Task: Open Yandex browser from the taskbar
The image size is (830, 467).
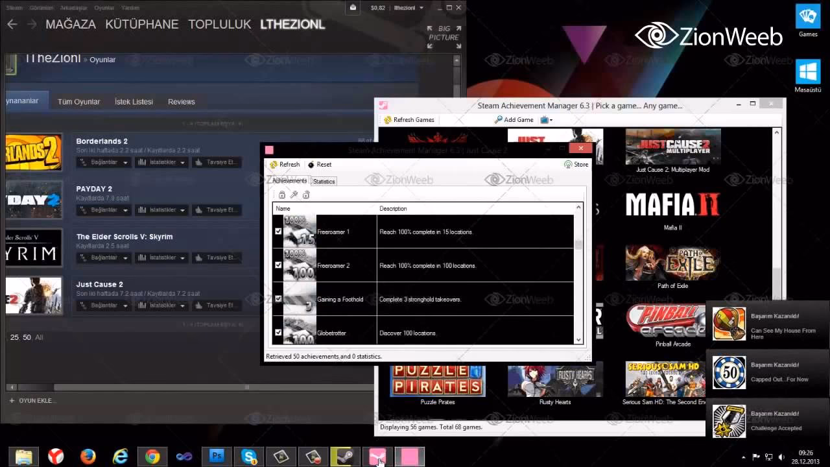Action: coord(56,457)
